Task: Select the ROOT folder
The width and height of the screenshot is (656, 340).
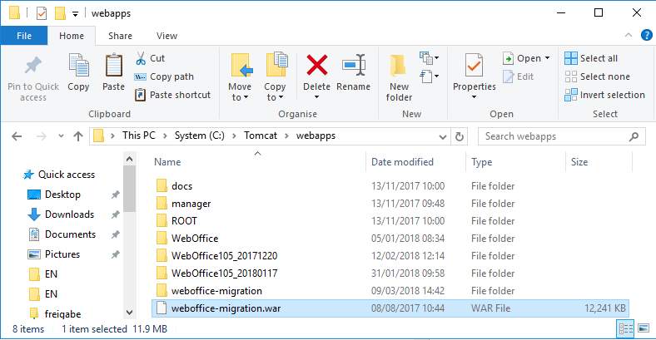Action: [x=184, y=221]
